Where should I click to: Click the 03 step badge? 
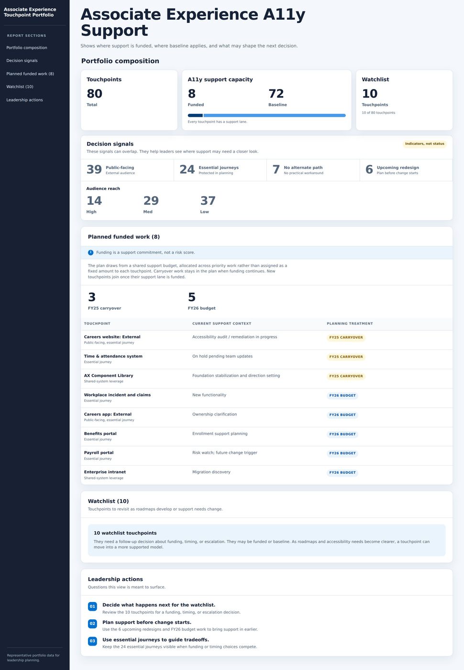click(x=92, y=641)
